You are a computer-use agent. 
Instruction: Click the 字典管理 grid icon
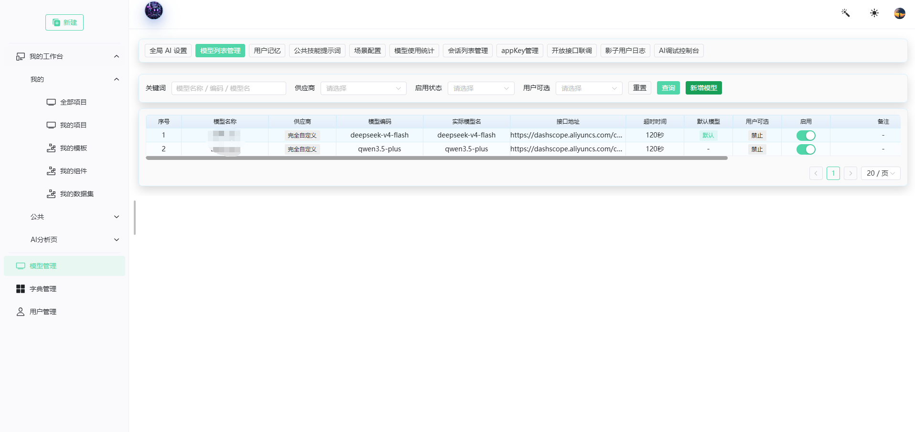pyautogui.click(x=21, y=289)
